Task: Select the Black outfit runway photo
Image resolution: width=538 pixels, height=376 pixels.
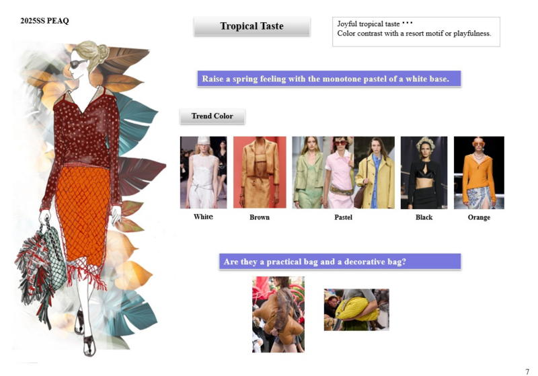Action: click(424, 173)
